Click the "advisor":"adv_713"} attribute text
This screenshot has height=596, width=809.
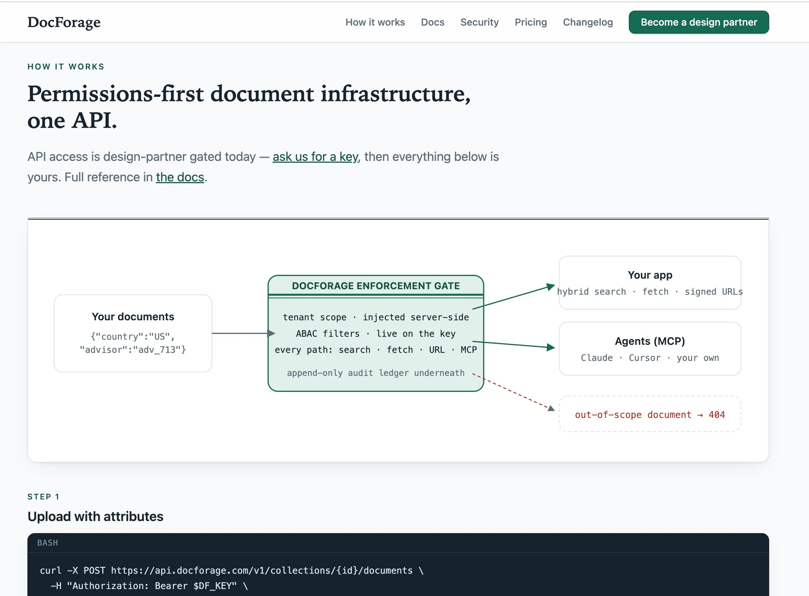[133, 350]
